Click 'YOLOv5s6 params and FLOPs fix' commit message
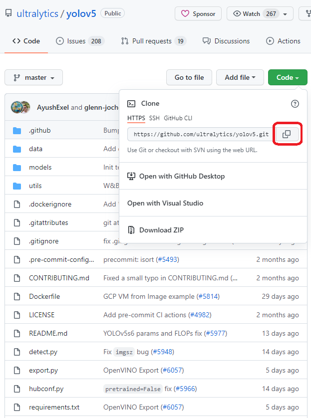 point(153,333)
